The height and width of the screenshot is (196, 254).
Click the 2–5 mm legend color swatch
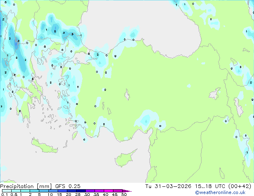[34, 191]
